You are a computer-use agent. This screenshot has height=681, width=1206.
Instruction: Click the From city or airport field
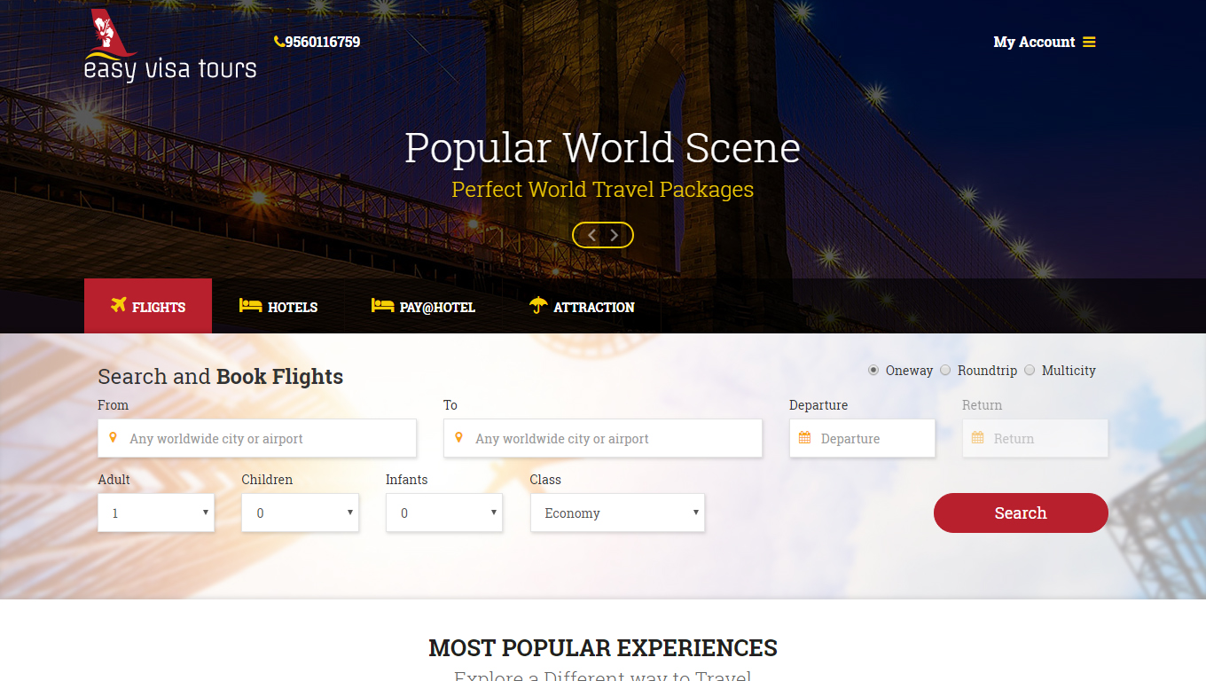coord(257,438)
